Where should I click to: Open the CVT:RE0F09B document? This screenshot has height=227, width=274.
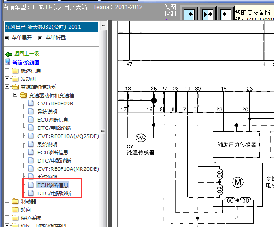pos(55,104)
